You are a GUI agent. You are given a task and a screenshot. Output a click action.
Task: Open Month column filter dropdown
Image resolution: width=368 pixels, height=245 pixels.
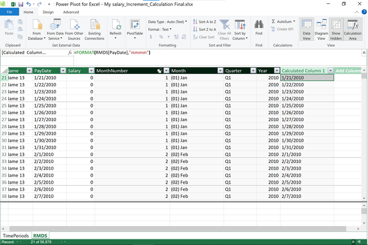[220, 71]
